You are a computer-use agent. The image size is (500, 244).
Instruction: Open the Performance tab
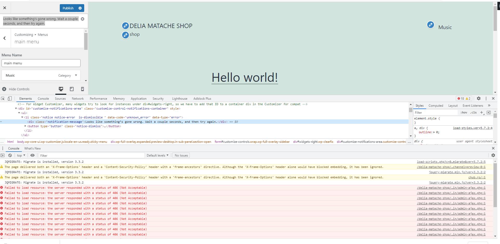coord(98,99)
